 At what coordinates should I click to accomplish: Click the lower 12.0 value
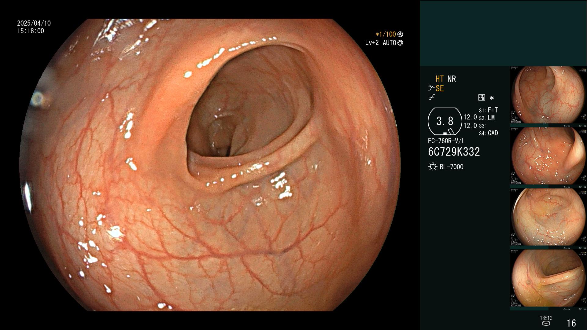tap(470, 126)
